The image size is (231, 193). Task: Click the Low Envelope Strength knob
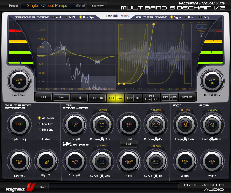(x=74, y=124)
